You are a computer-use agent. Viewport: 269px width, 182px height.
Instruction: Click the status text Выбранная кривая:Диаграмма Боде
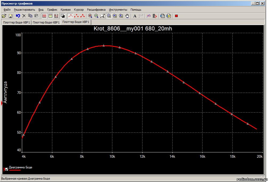[x=26, y=179]
